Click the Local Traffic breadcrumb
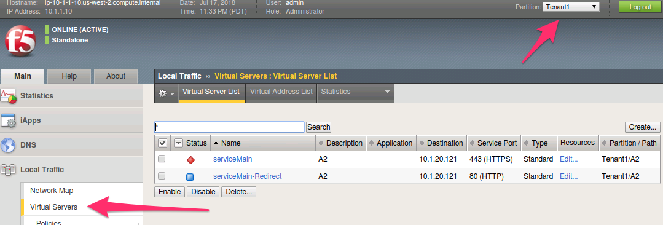Image resolution: width=663 pixels, height=225 pixels. coord(179,76)
